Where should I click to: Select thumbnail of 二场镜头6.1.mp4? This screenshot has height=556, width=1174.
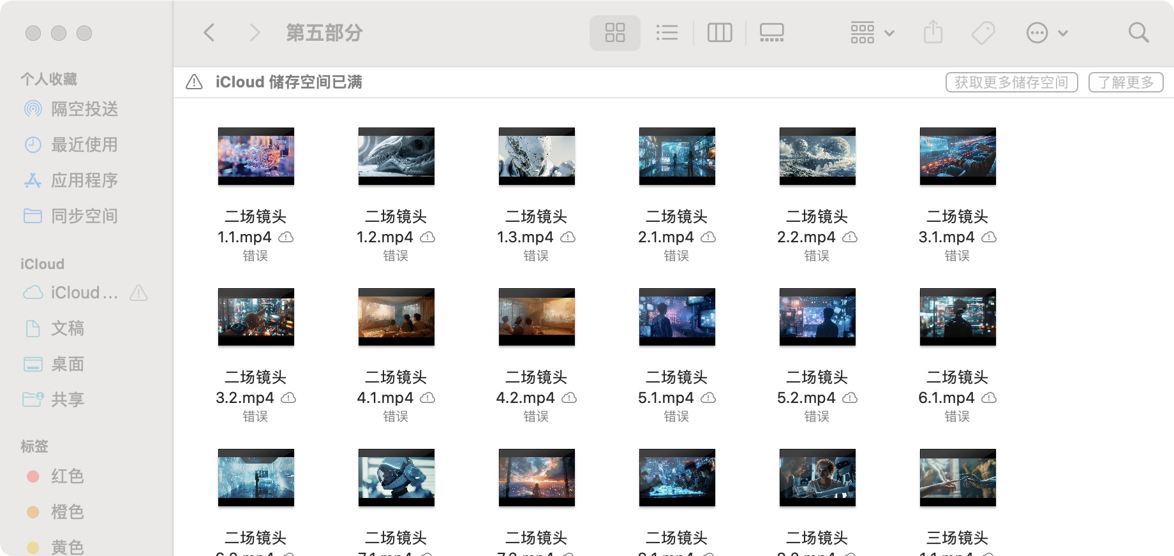click(958, 317)
